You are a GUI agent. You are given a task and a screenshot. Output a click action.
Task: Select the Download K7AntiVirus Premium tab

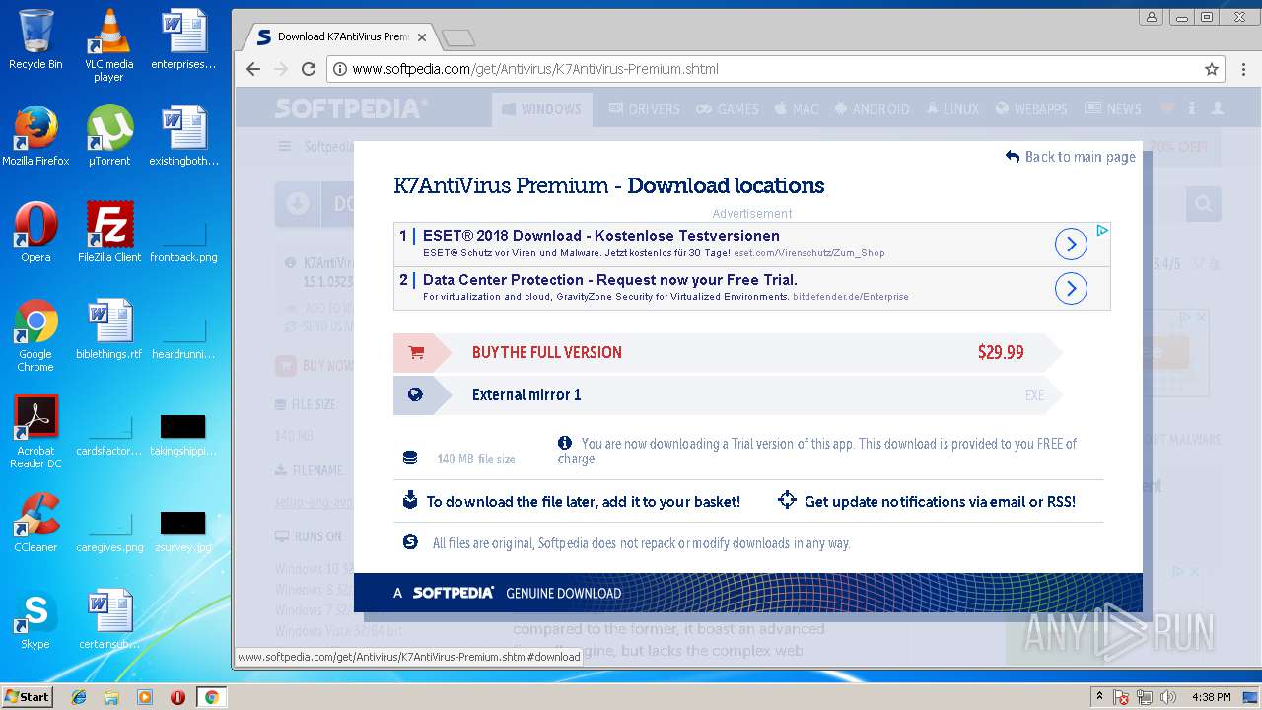(341, 36)
